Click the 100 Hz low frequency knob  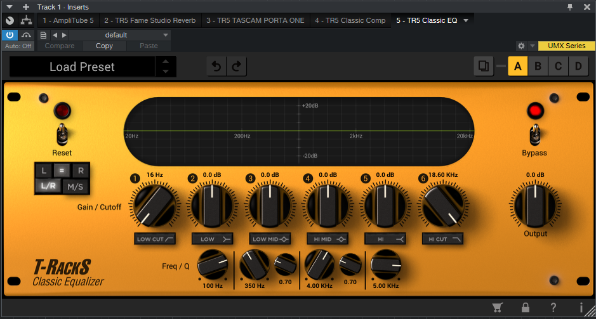pos(213,264)
